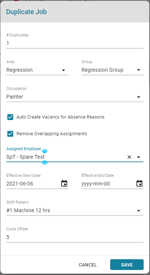Expand the Area dropdown

[37, 70]
